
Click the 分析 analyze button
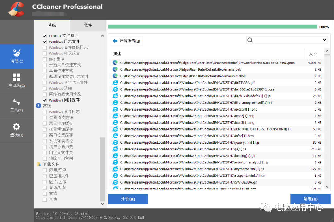pos(128,199)
